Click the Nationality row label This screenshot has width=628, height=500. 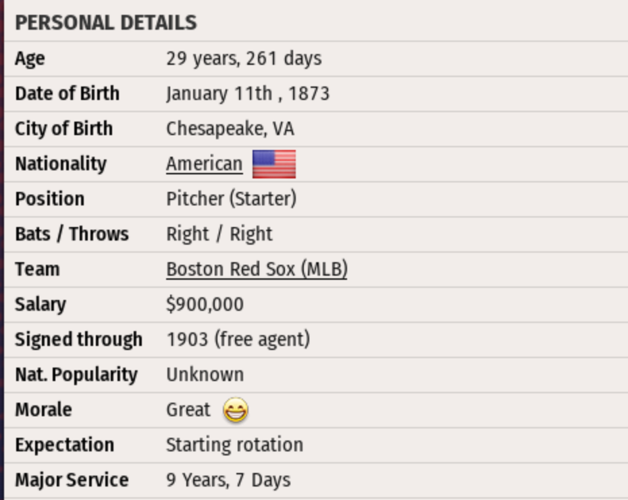[61, 164]
